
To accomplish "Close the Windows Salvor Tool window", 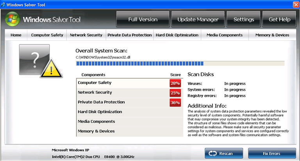I will click(x=296, y=4).
